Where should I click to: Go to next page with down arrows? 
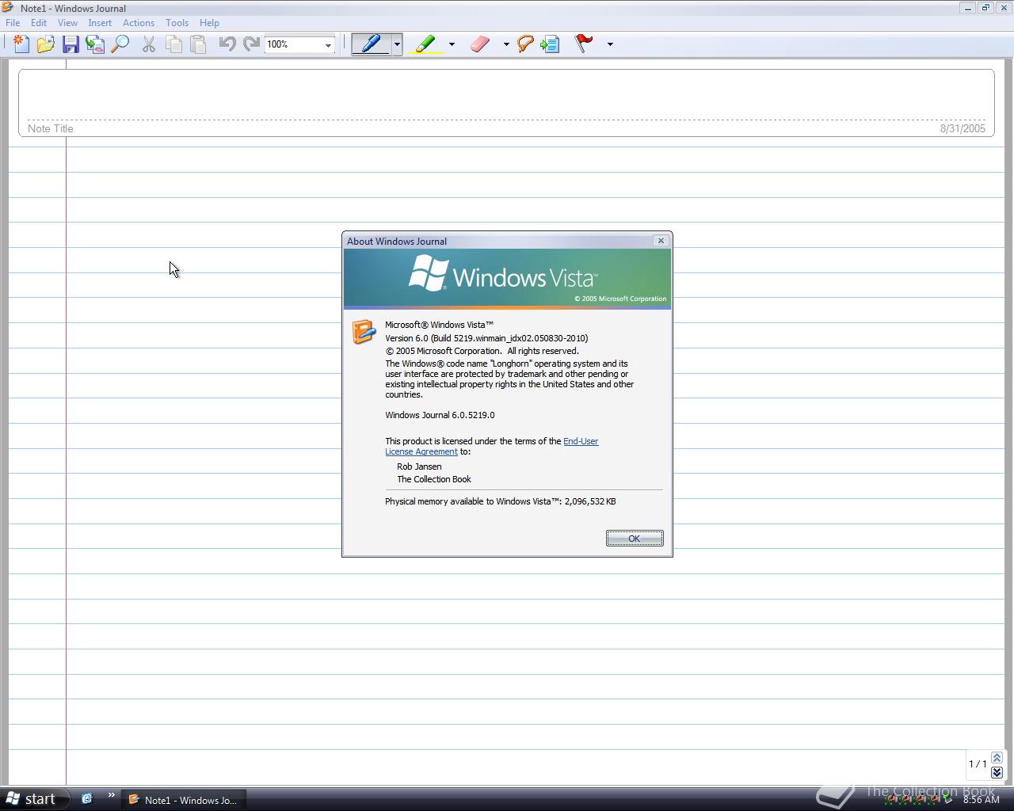[x=997, y=772]
